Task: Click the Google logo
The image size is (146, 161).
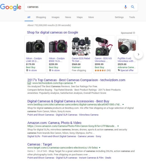Action: click(x=11, y=7)
